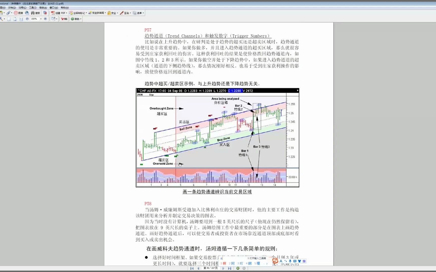This screenshot has height=272, width=436.
Task: Select IME candidate 4 锕
Action: pyautogui.click(x=249, y=263)
